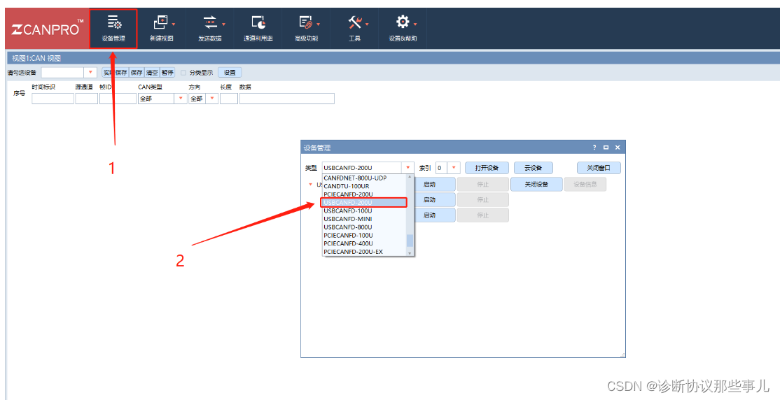This screenshot has height=400, width=780.
Task: Select CANFDNET-800U-UDP from the type list
Action: tap(364, 178)
